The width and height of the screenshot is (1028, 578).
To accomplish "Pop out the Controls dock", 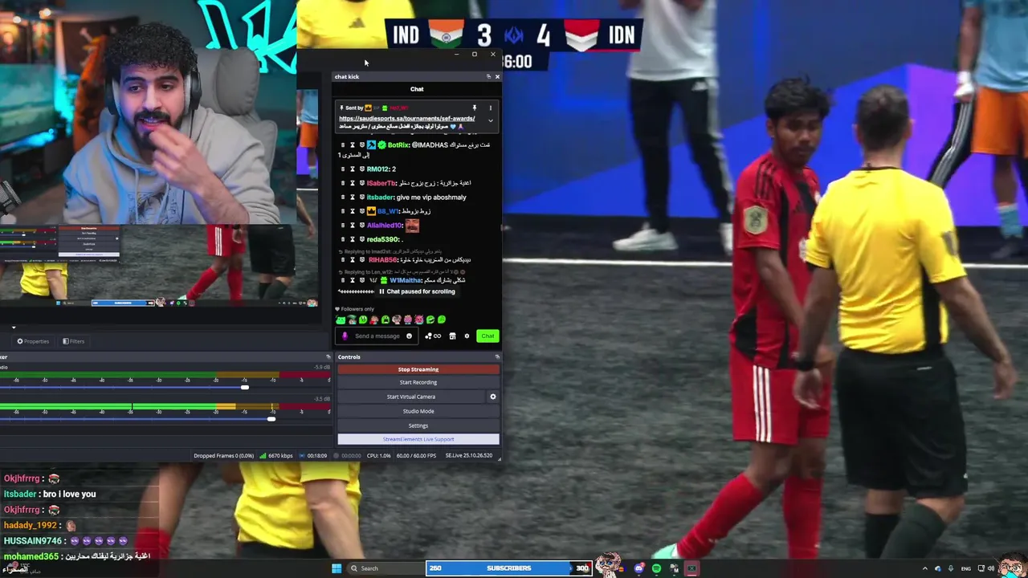I will tap(497, 356).
